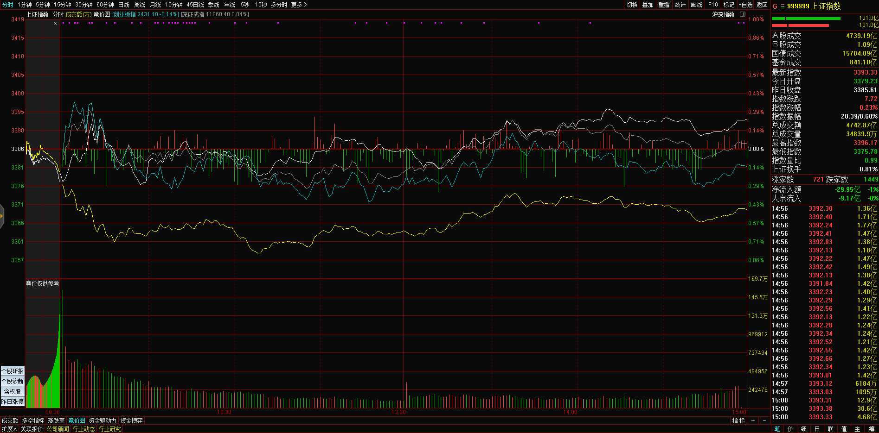
Task: Toggle 叠加 overlay in the top toolbar
Action: [648, 5]
